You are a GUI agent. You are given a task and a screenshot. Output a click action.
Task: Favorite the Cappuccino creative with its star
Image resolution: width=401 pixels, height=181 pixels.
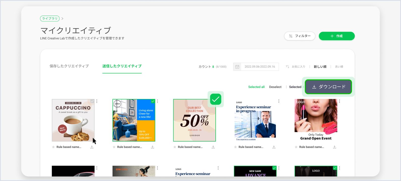[x=53, y=147]
